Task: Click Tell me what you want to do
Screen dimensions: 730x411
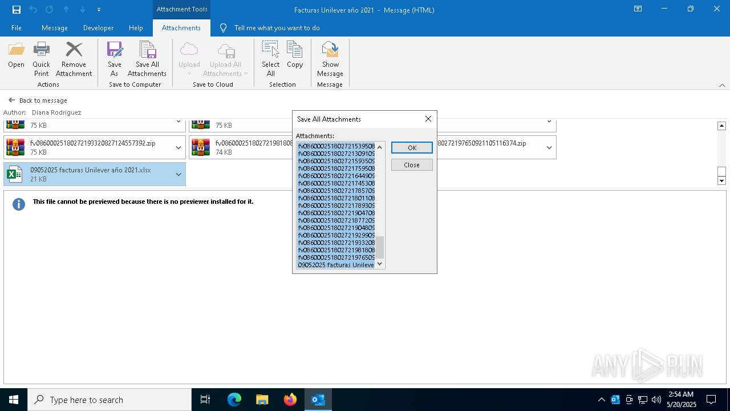Action: (x=277, y=28)
